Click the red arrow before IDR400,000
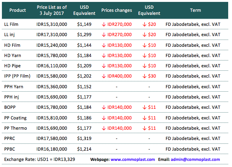The width and height of the screenshot is (232, 167). coord(104,76)
